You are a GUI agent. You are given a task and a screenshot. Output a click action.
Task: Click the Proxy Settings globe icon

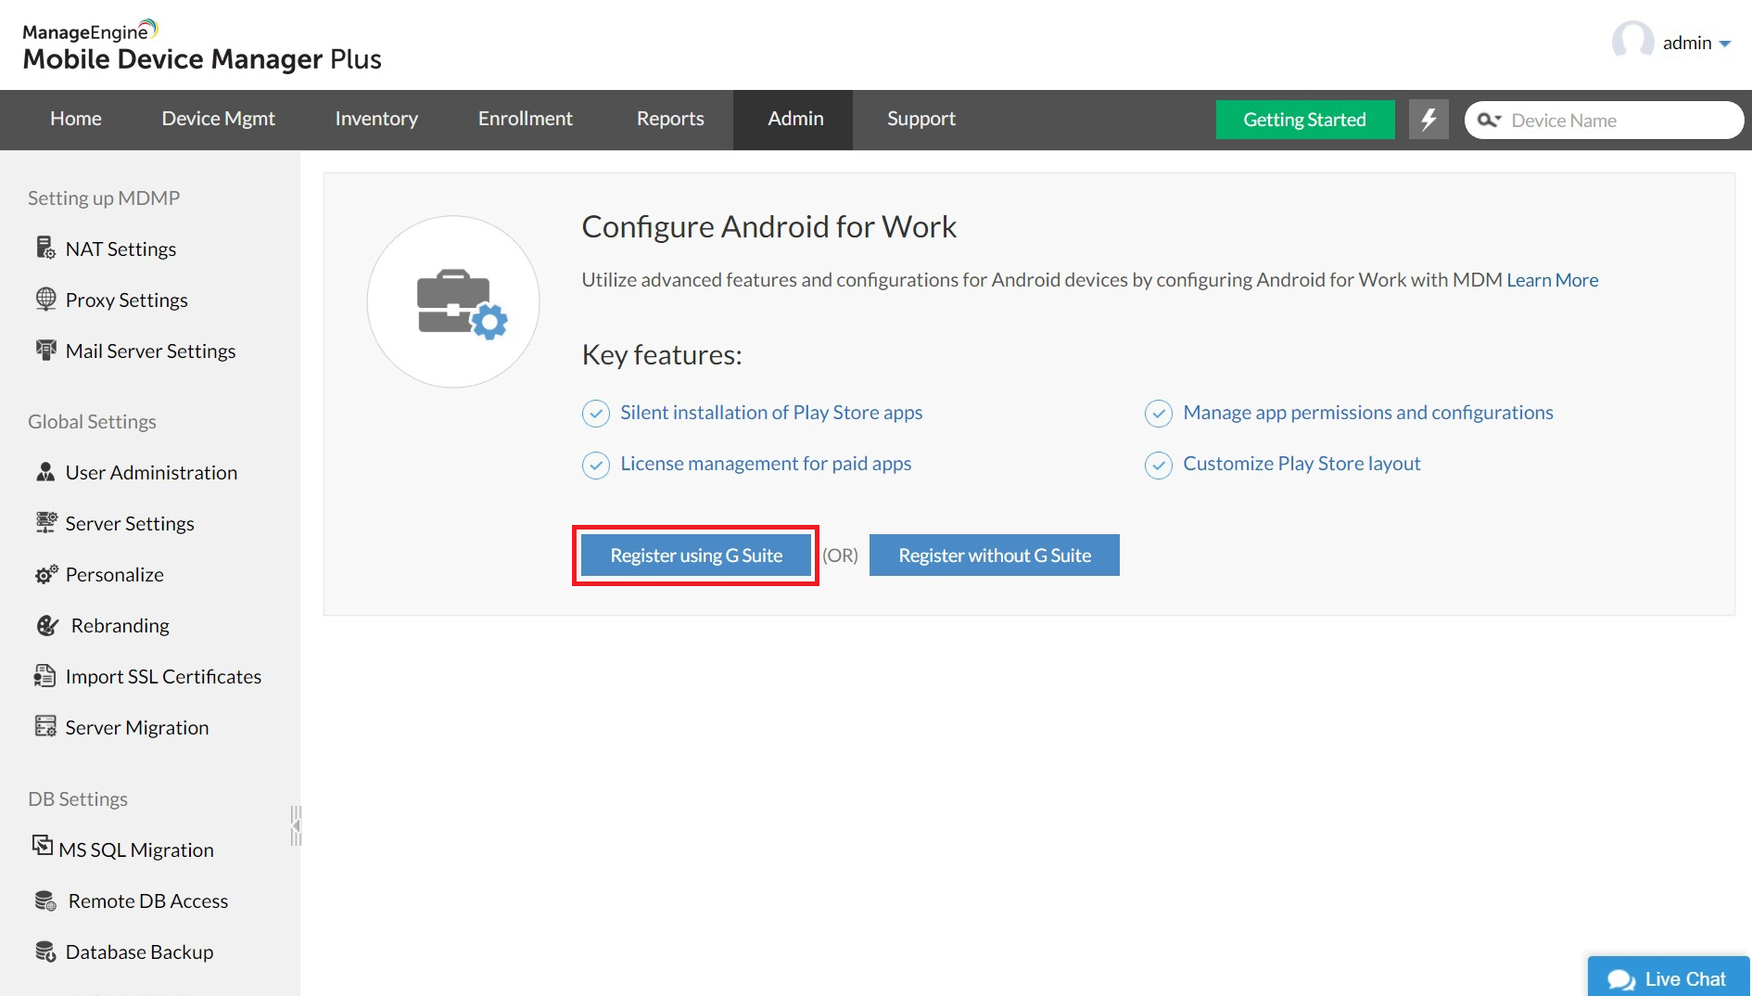[x=45, y=299]
